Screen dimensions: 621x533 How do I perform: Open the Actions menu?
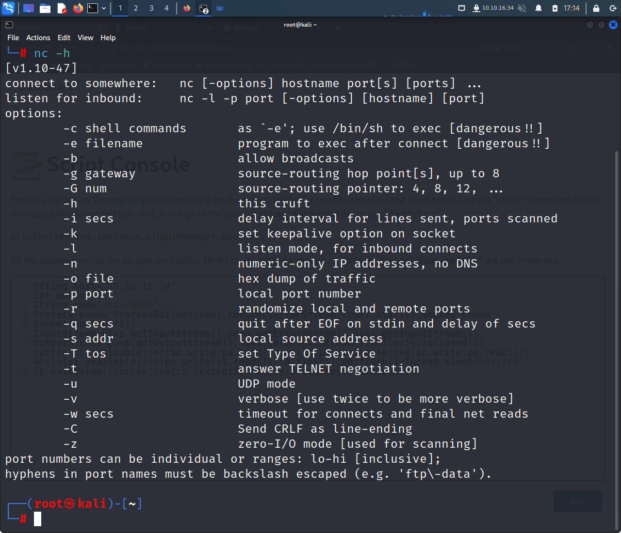click(x=38, y=38)
